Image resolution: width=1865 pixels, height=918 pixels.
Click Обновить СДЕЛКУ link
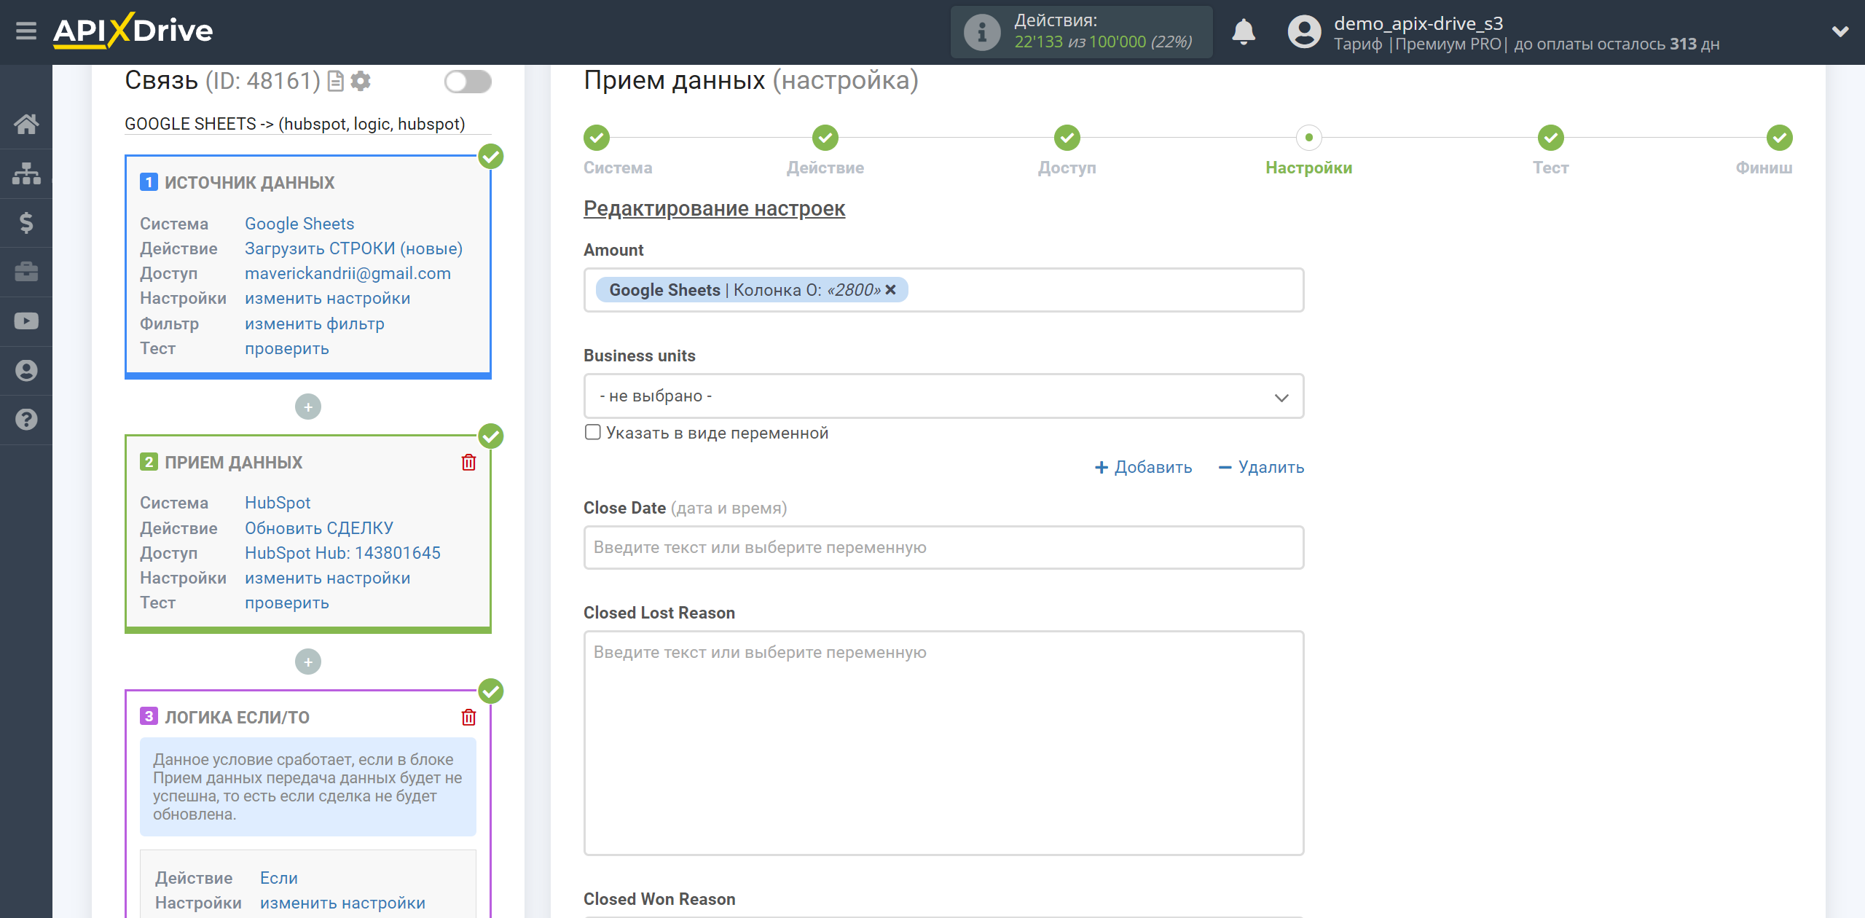point(318,528)
